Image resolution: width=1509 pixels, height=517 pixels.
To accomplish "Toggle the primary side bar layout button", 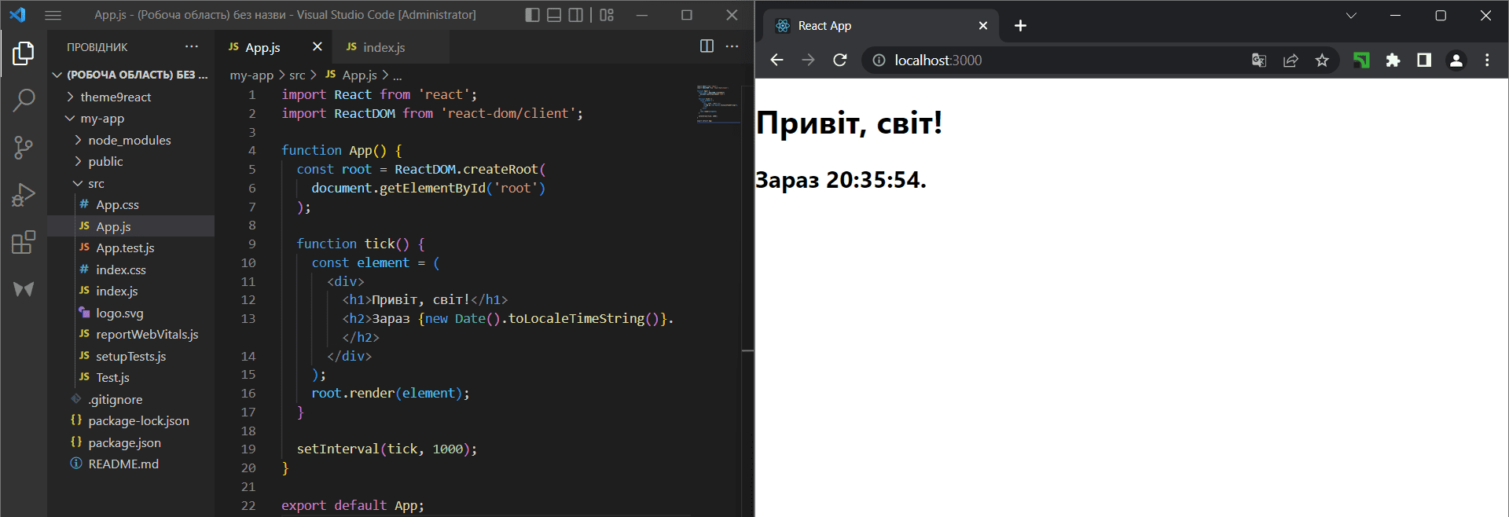I will pyautogui.click(x=532, y=15).
